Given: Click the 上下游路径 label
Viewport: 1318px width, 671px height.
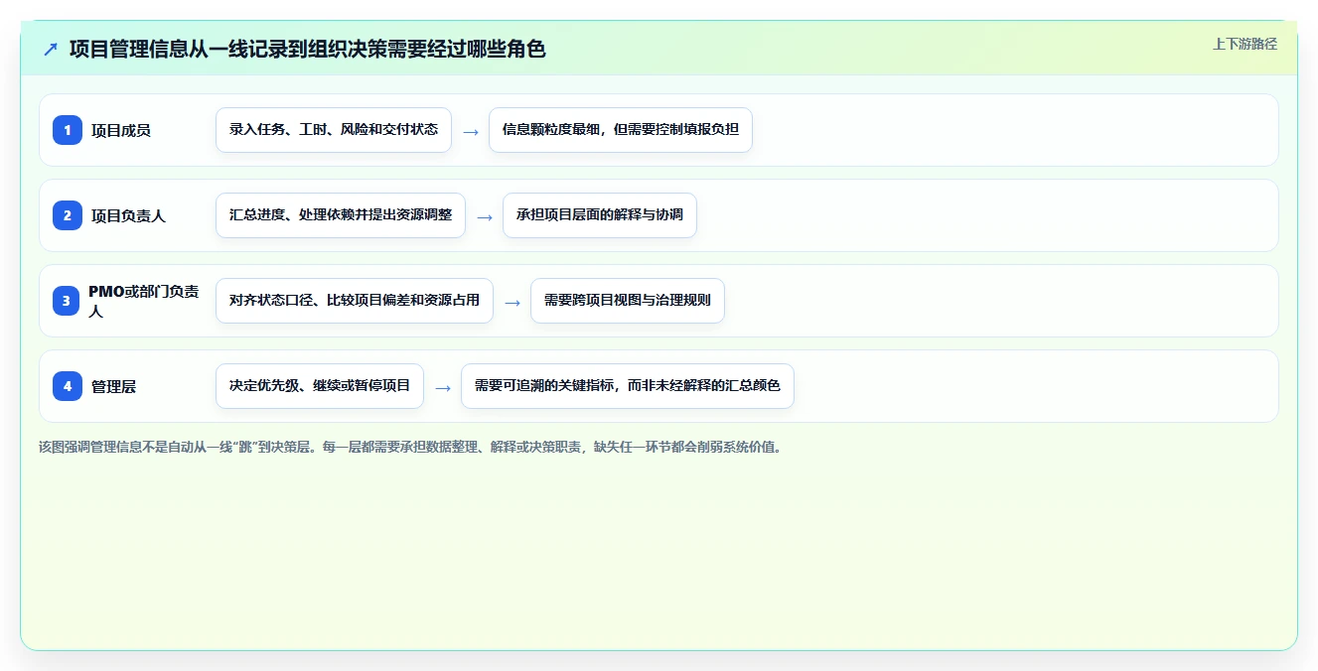Looking at the screenshot, I should click(1245, 44).
